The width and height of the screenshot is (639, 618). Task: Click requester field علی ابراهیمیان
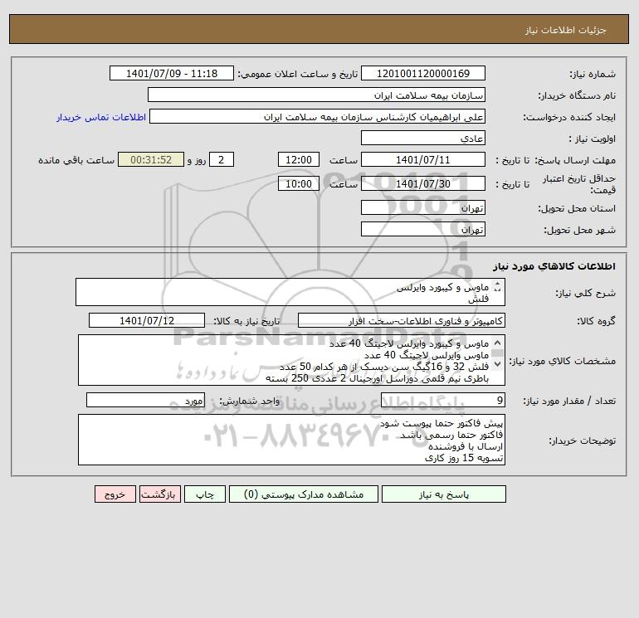tap(317, 116)
